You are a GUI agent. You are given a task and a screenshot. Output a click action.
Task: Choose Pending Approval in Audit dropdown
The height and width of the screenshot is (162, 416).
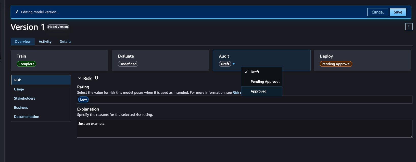click(x=261, y=82)
